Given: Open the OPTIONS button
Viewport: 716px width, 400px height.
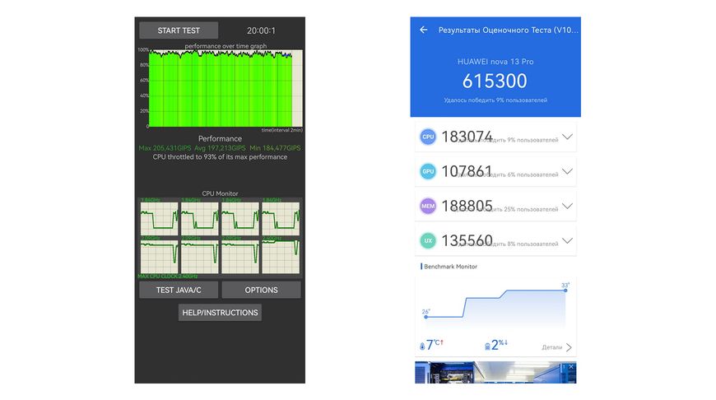Looking at the screenshot, I should pyautogui.click(x=261, y=290).
